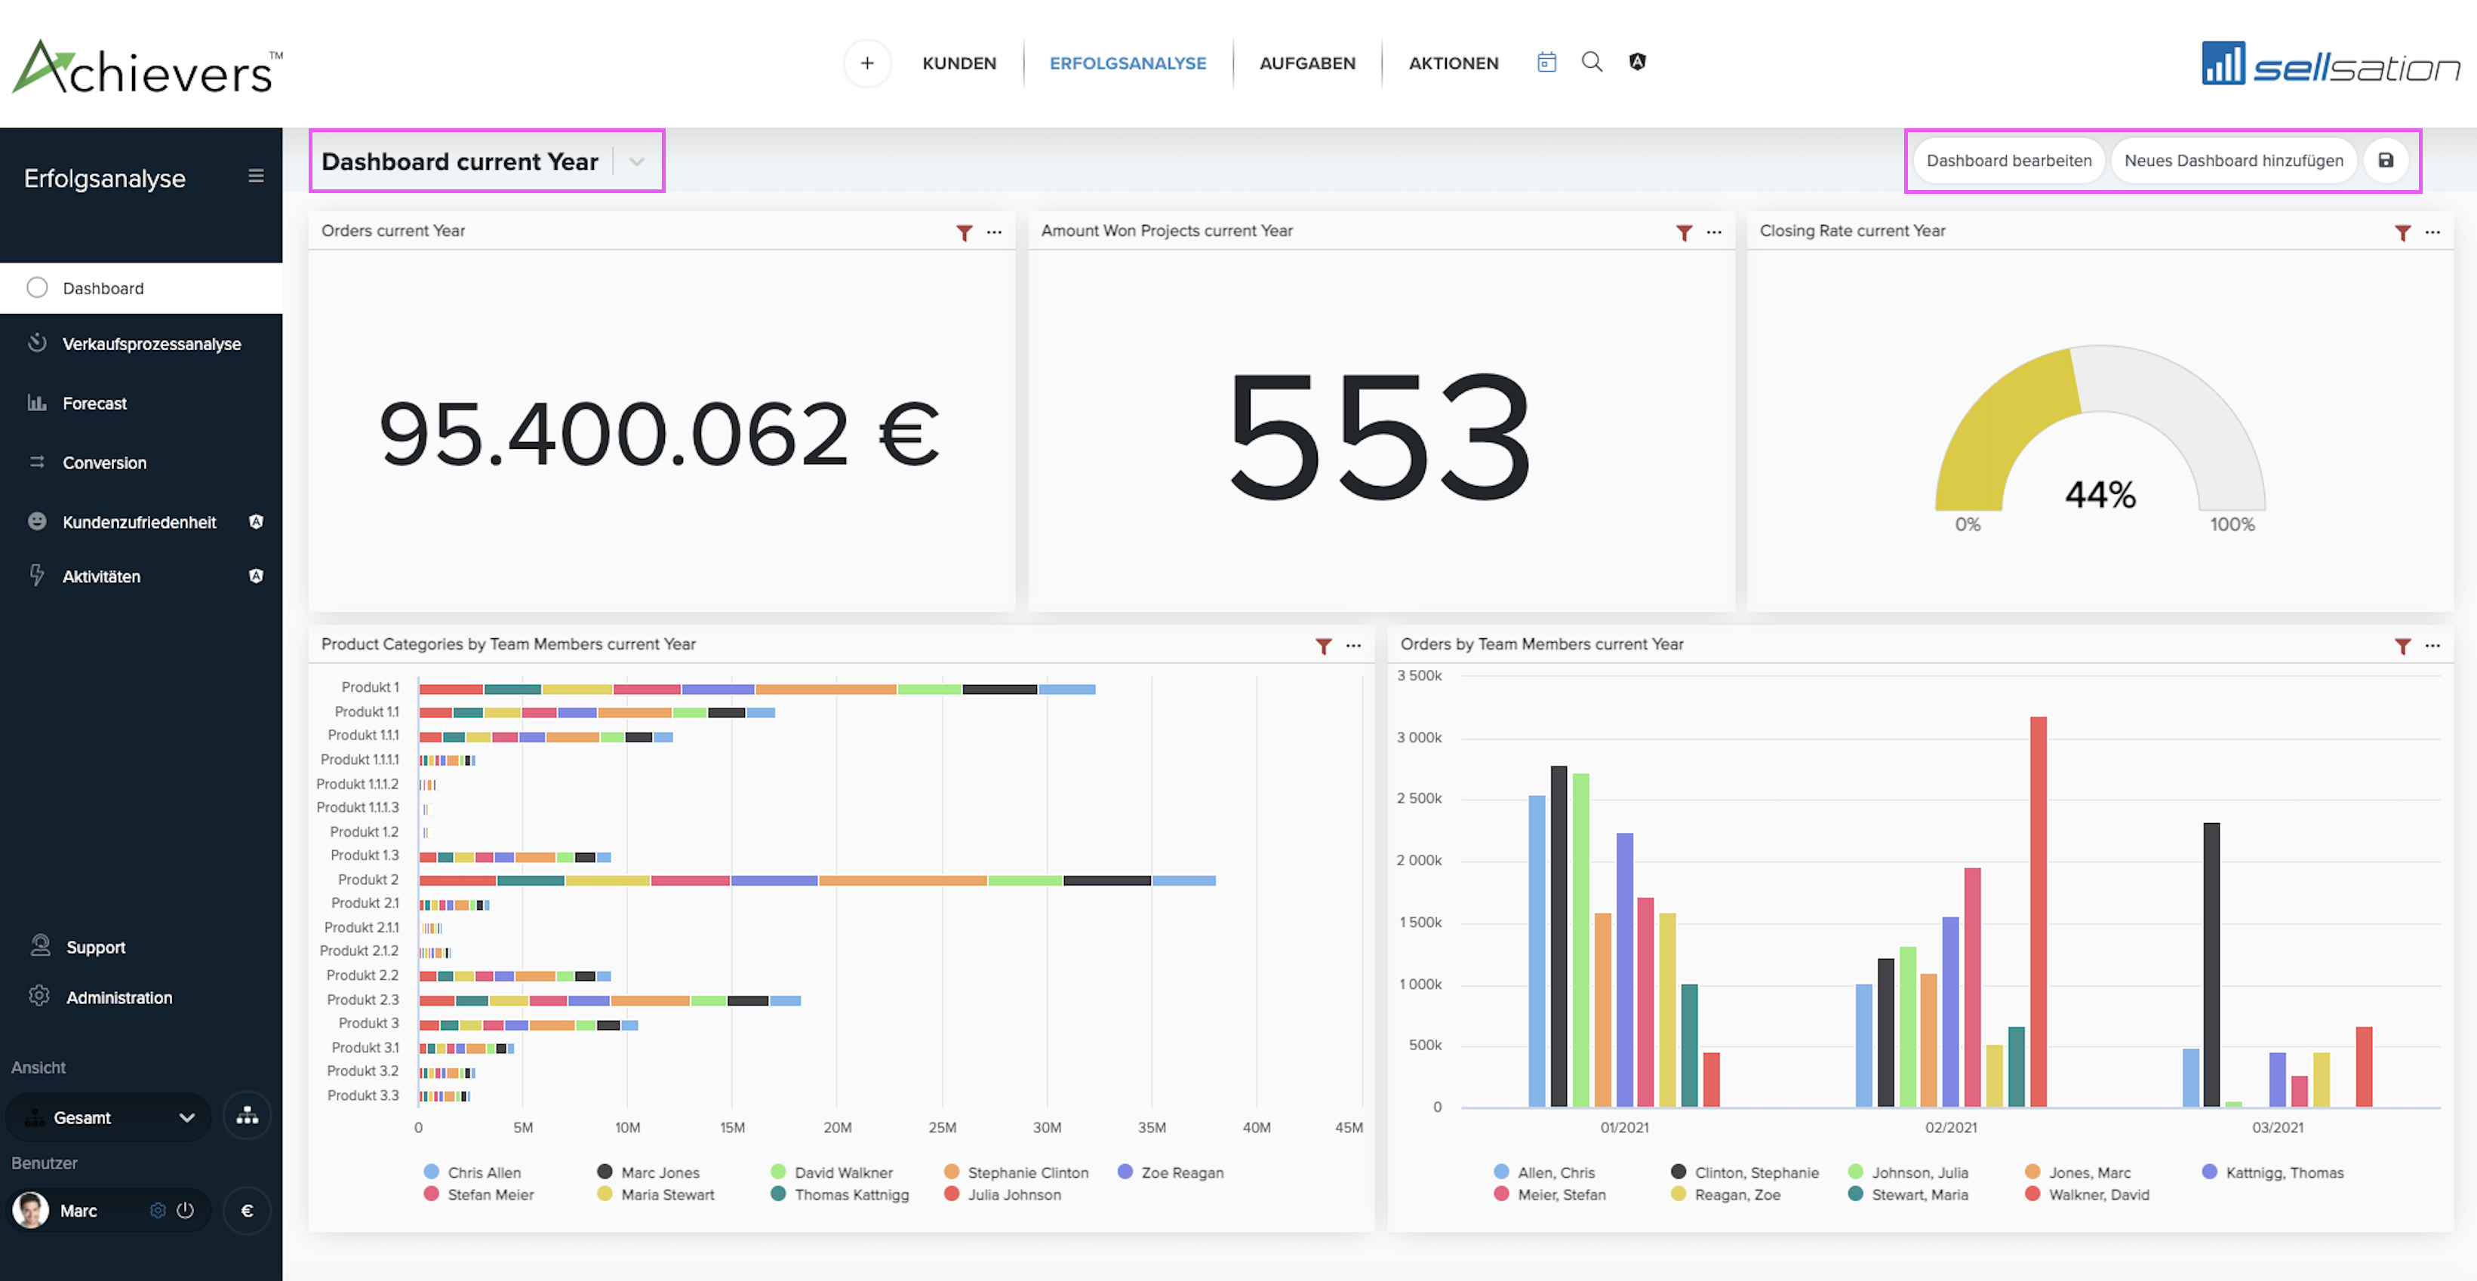The height and width of the screenshot is (1281, 2477).
Task: Toggle Thomas Kattnigg series in product legend
Action: click(x=839, y=1194)
